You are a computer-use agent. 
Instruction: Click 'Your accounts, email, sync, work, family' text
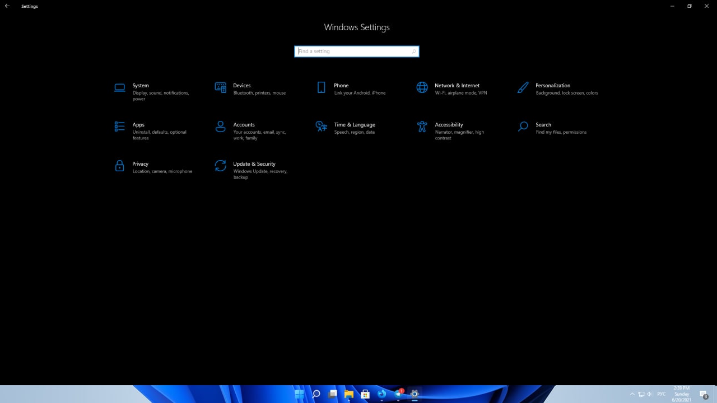[x=259, y=135]
